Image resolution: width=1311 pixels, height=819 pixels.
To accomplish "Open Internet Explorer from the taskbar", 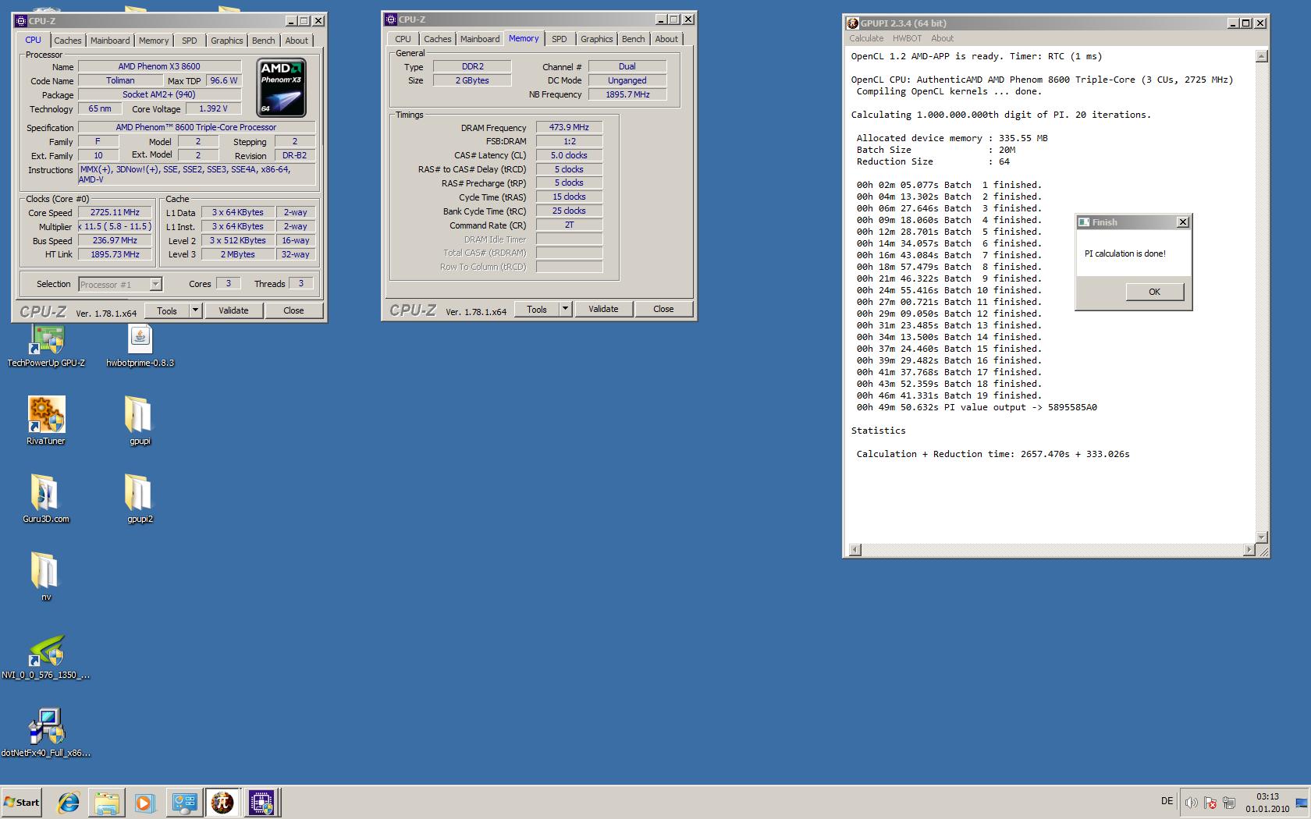I will (x=69, y=802).
